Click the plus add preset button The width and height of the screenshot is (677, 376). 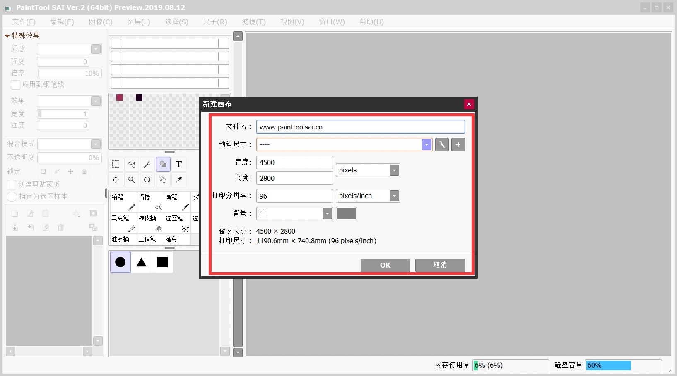pos(458,145)
